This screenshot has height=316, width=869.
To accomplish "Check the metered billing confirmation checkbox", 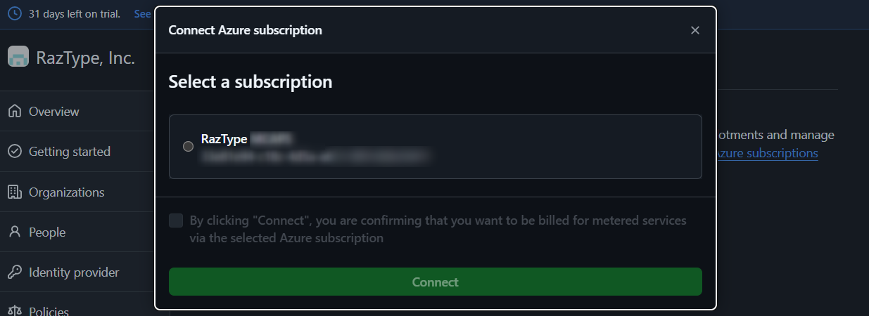I will click(x=176, y=221).
